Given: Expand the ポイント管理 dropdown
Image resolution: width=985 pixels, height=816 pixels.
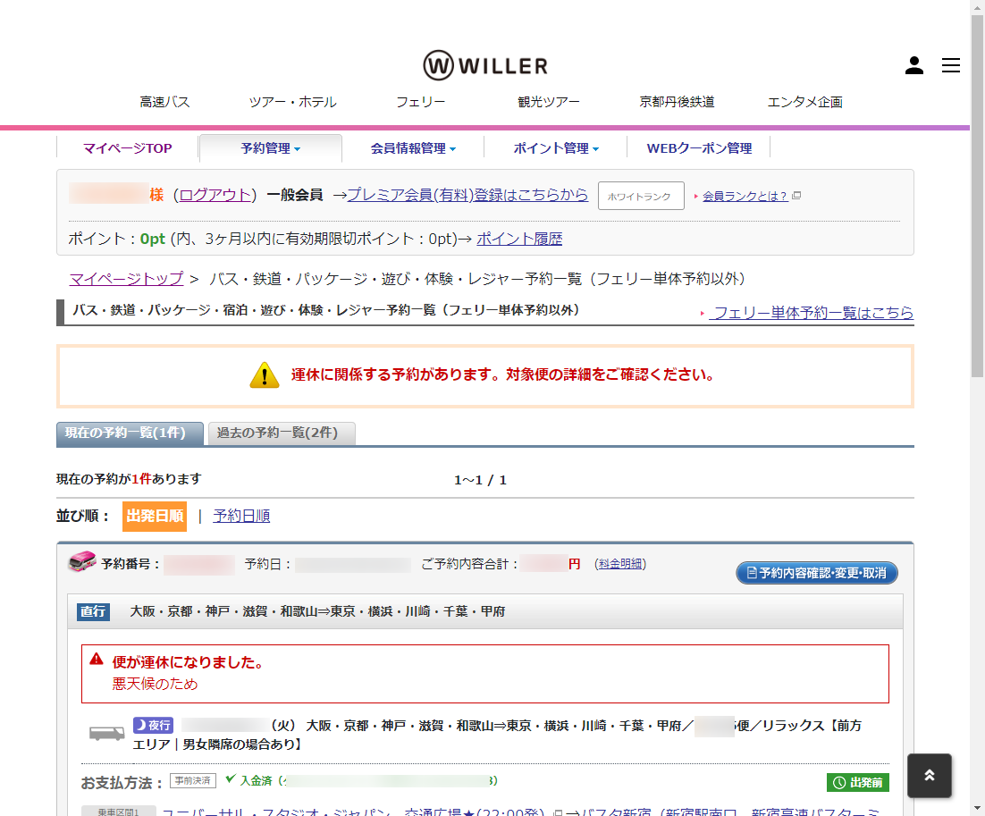Looking at the screenshot, I should [x=556, y=148].
